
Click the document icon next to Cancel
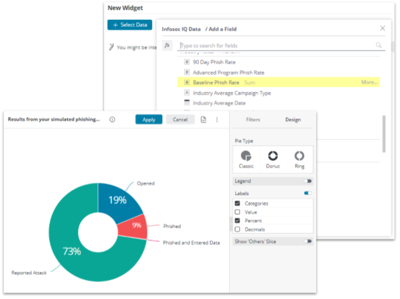[x=204, y=119]
